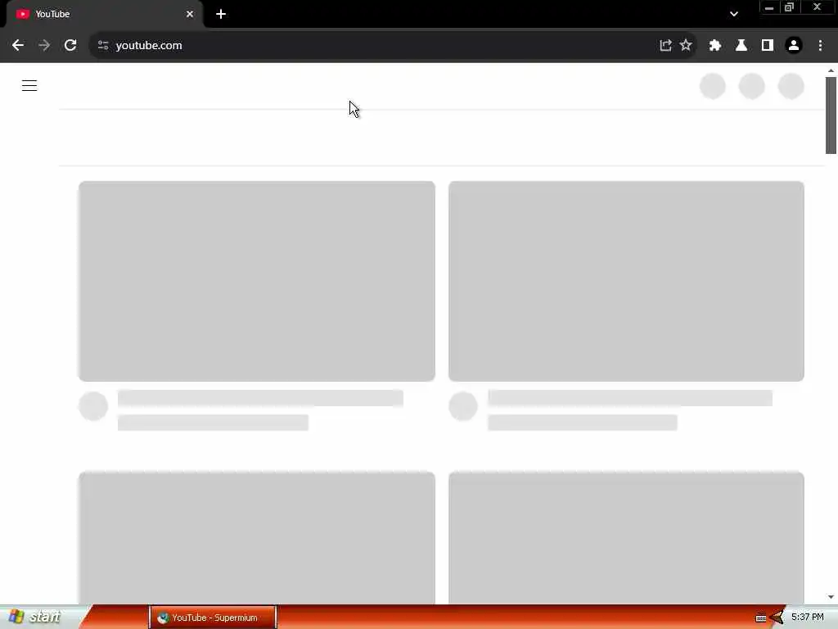838x629 pixels.
Task: Close the YouTube tab
Action: point(190,14)
